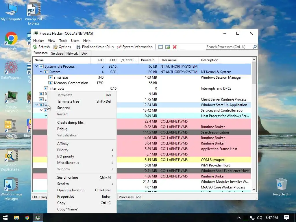Sort by the CPU column header

112,60
